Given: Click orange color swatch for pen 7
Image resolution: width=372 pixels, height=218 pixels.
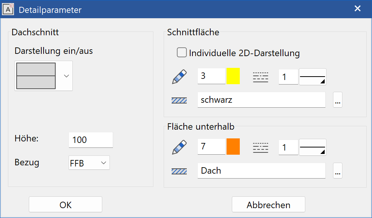Looking at the screenshot, I should (233, 147).
